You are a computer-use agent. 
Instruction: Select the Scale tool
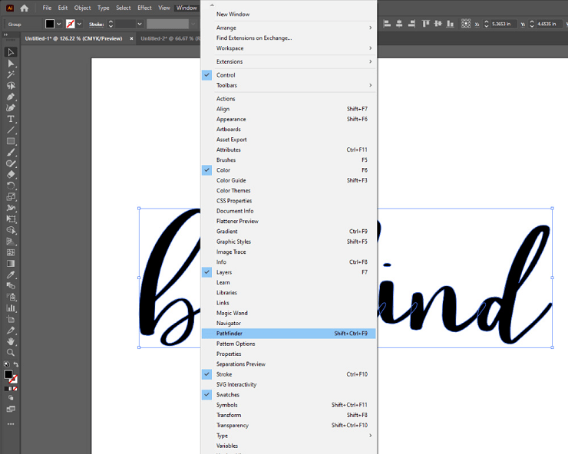point(11,196)
